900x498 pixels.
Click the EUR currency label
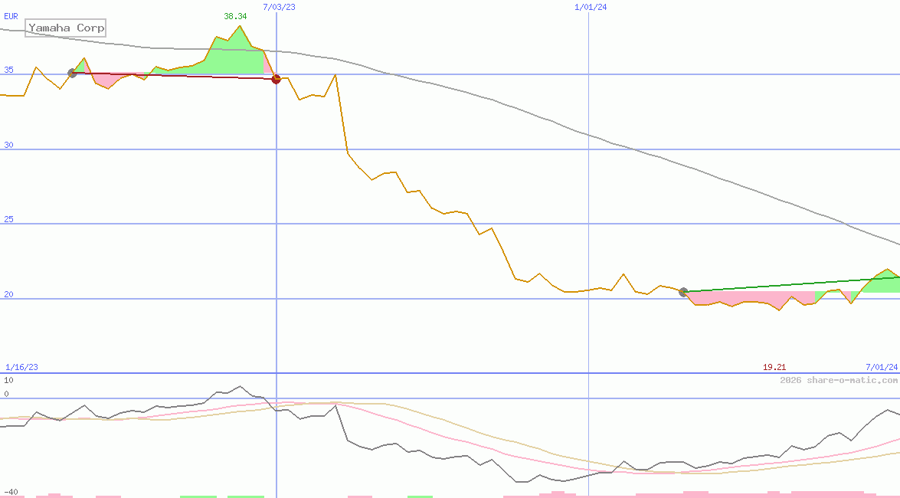point(11,16)
